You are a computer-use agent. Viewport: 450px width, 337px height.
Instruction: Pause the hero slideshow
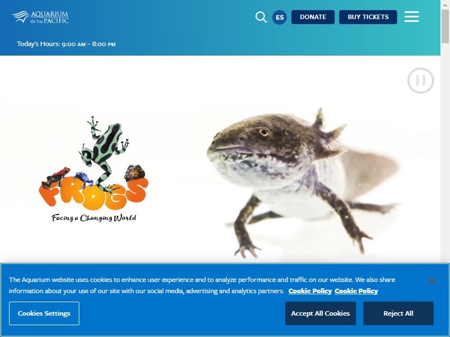point(420,80)
